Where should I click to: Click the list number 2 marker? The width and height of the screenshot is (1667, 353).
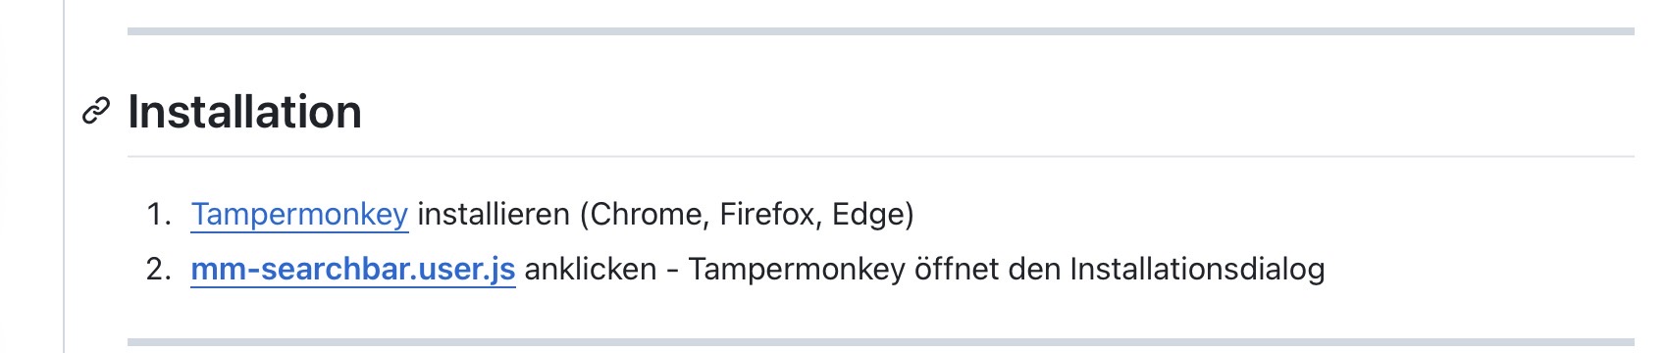[x=159, y=269]
